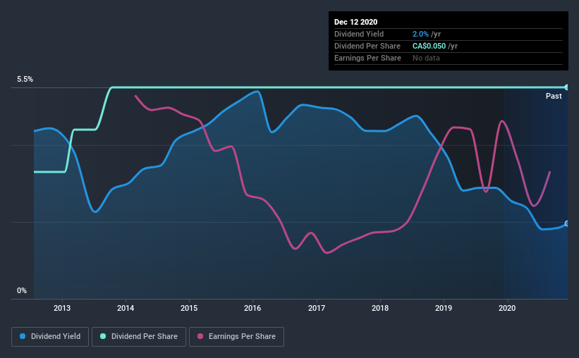Select the 2016 year label

(252, 308)
